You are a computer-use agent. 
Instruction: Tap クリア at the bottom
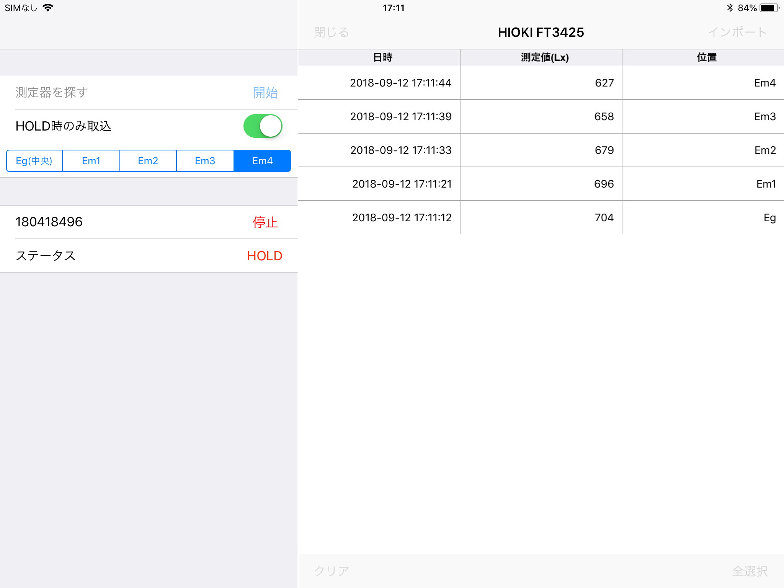tap(332, 571)
